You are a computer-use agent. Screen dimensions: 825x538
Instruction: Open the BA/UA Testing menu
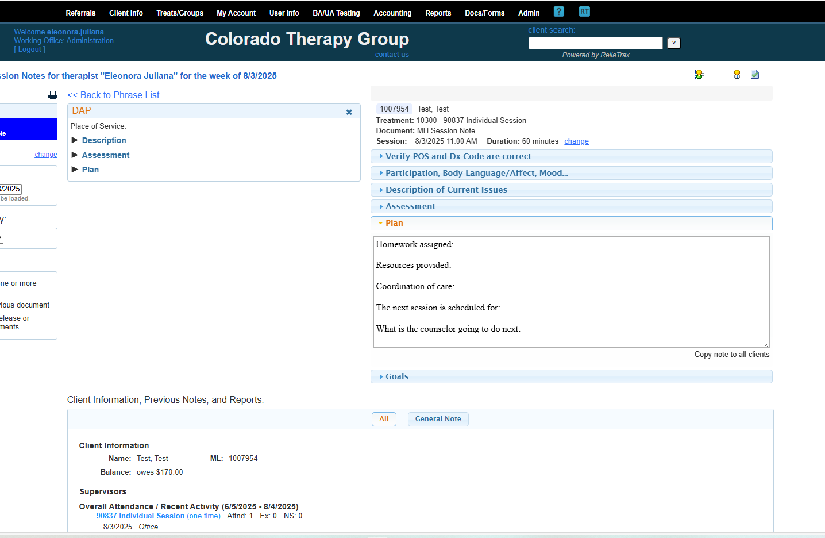pos(336,13)
